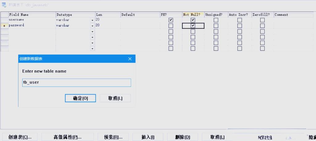316x141 pixels.
Task: Select the username field name cell
Action: click(x=32, y=20)
